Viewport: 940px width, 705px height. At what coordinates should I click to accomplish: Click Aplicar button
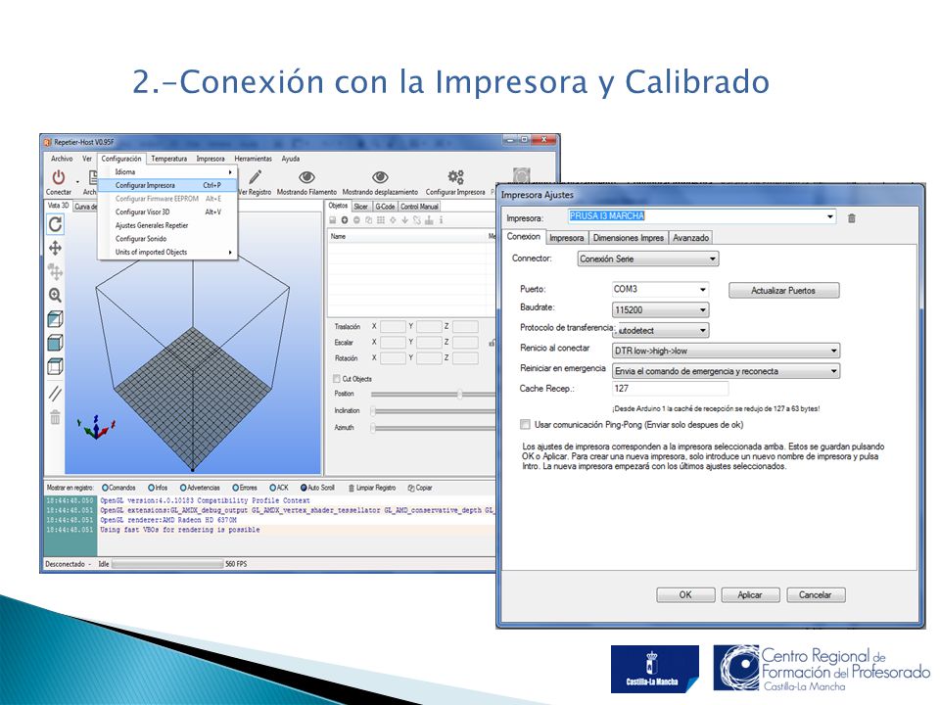pos(750,594)
